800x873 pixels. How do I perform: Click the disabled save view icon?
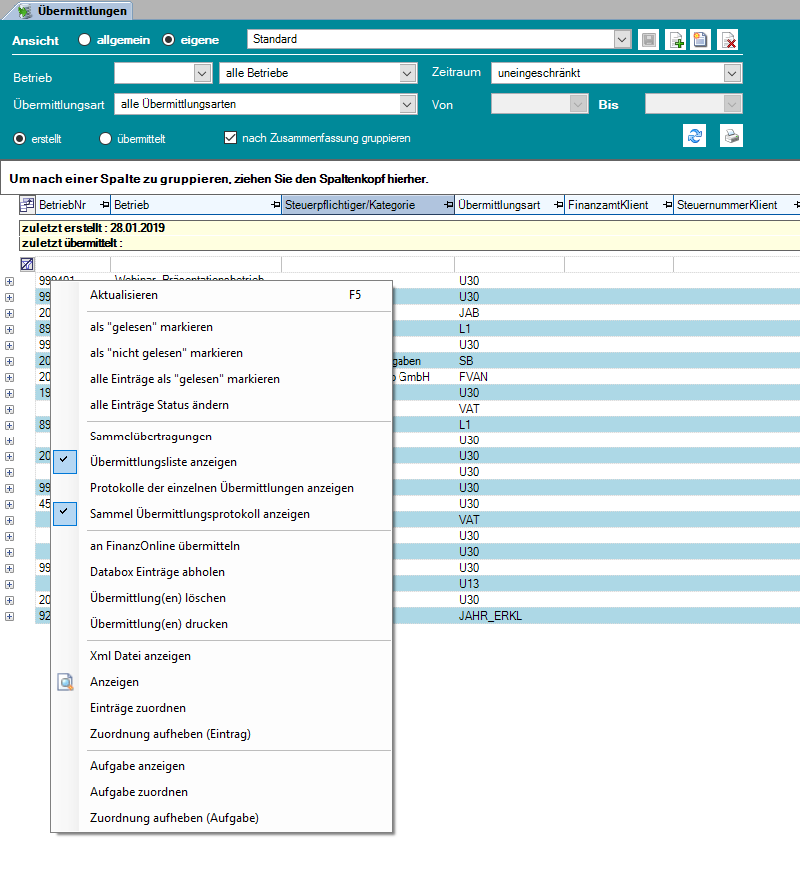[648, 40]
